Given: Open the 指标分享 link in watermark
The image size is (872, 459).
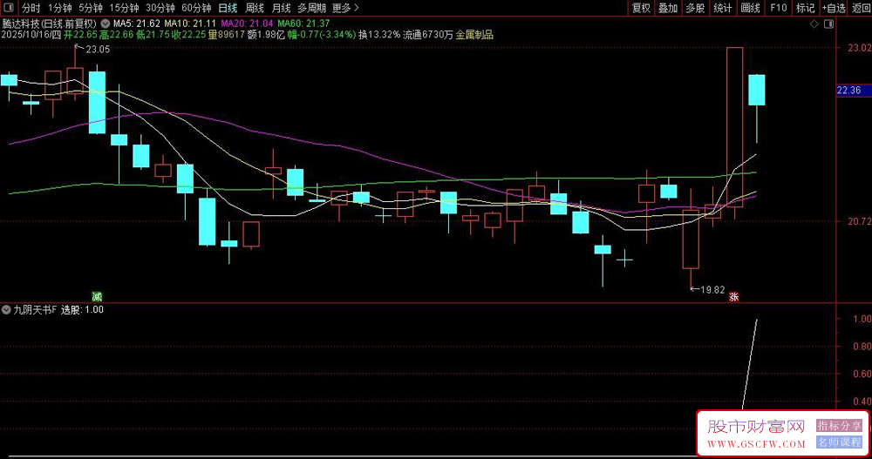Looking at the screenshot, I should pos(839,426).
